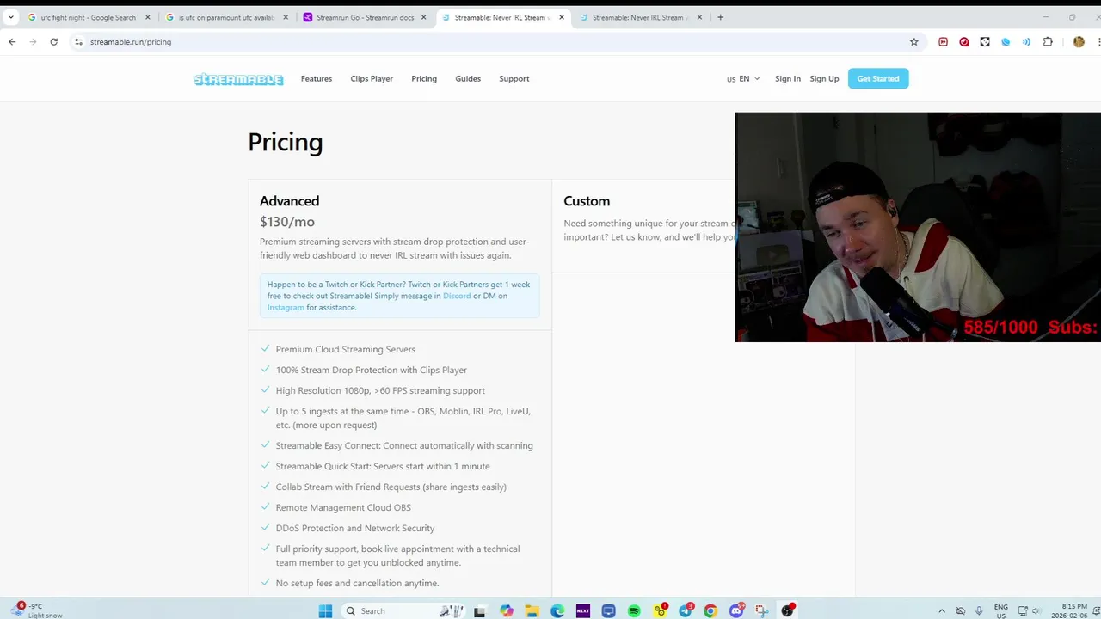Click the '$130/mo' price text
The image size is (1101, 619).
(x=287, y=222)
